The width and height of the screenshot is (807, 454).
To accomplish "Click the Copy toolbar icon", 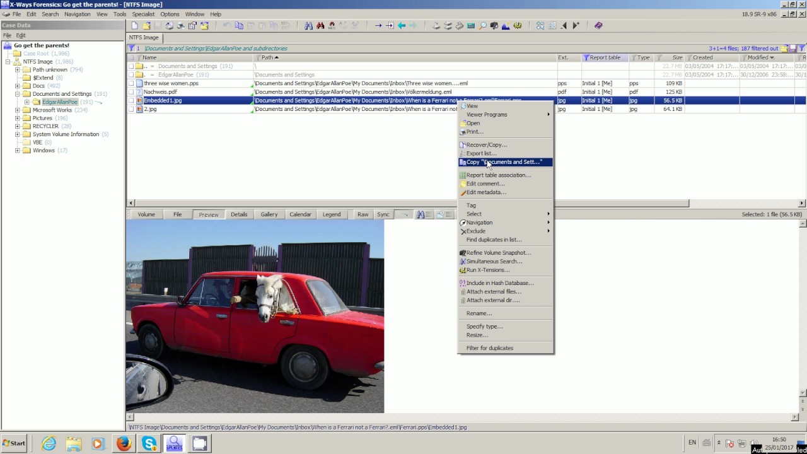I will [239, 26].
